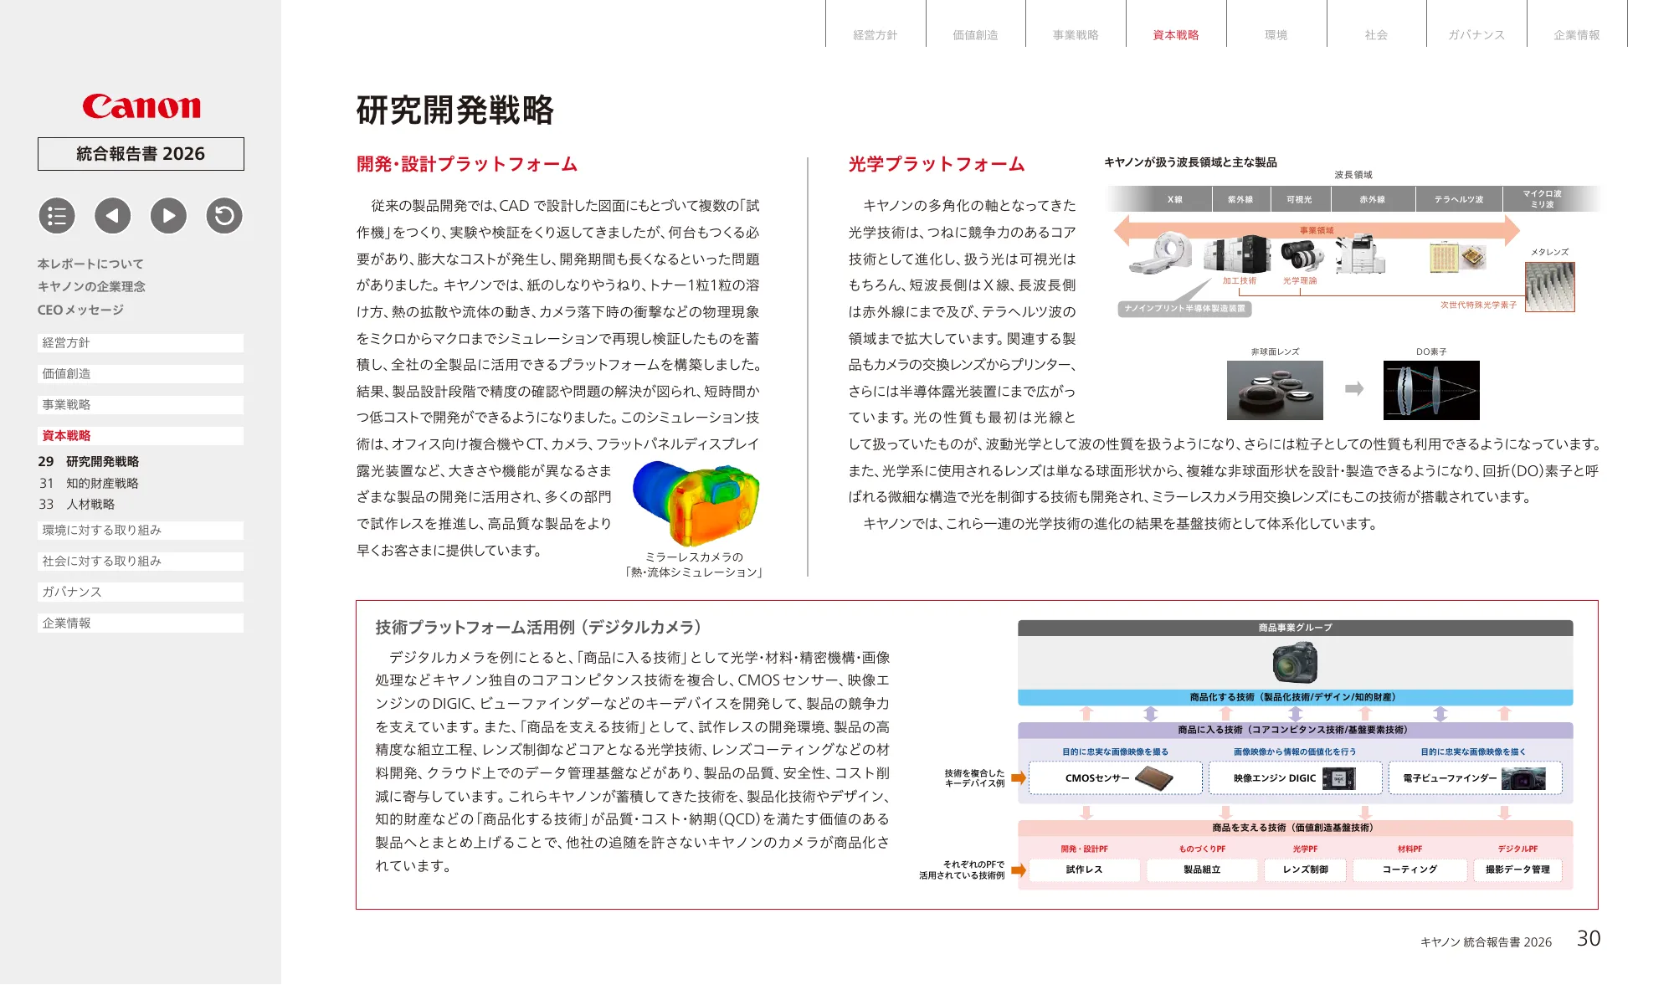Image resolution: width=1674 pixels, height=985 pixels.
Task: Click the mirrorless camera heat simulation image
Action: 696,503
